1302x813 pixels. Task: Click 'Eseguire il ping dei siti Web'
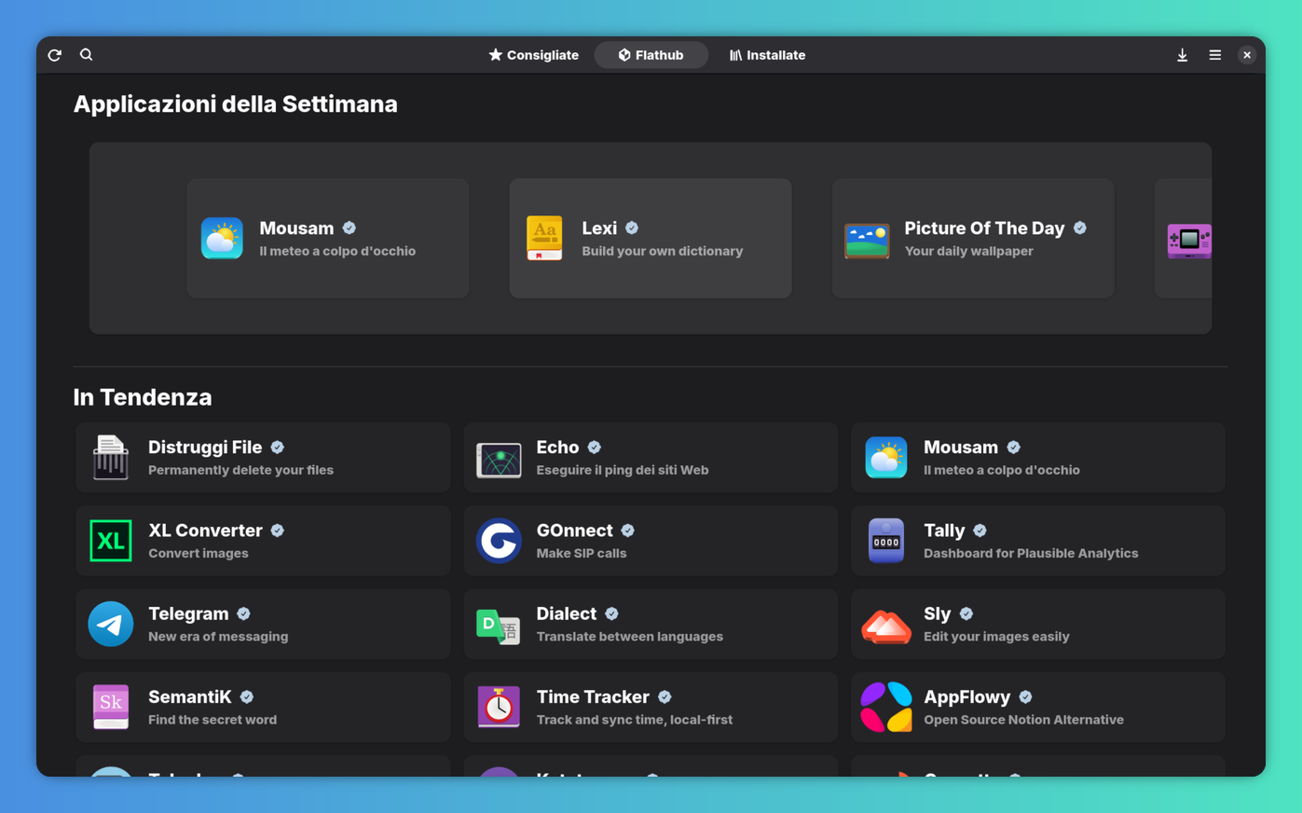pyautogui.click(x=623, y=470)
